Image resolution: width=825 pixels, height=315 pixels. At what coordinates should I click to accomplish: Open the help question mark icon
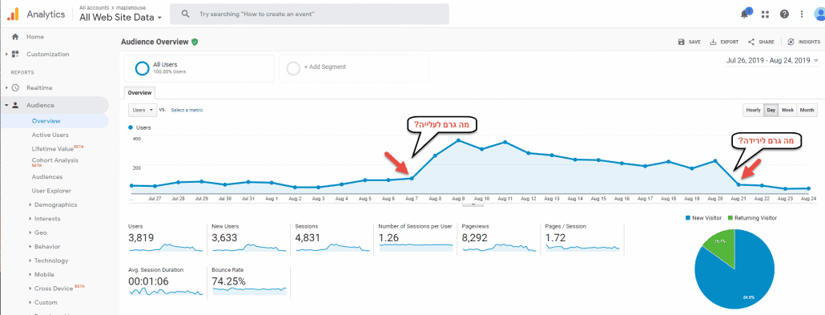click(x=784, y=14)
